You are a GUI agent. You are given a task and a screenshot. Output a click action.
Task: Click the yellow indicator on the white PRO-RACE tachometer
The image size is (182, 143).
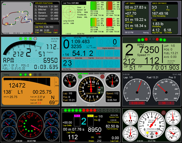point(147,133)
